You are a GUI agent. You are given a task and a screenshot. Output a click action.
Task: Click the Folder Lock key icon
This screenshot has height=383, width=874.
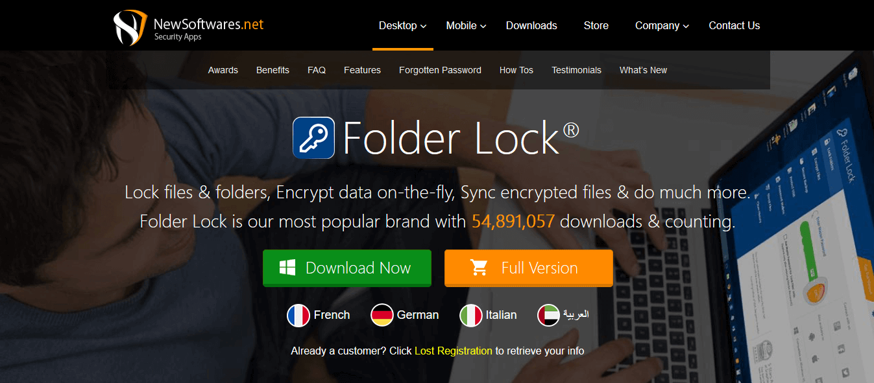pos(314,138)
